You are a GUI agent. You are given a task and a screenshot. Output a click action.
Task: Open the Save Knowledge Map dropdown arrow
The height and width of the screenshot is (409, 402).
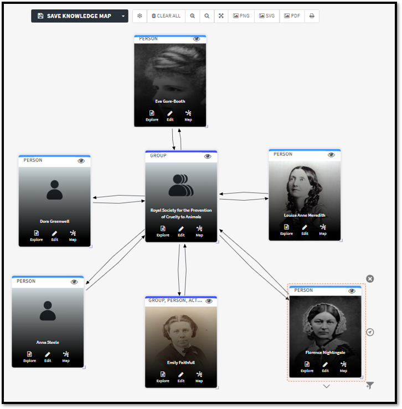pos(123,16)
